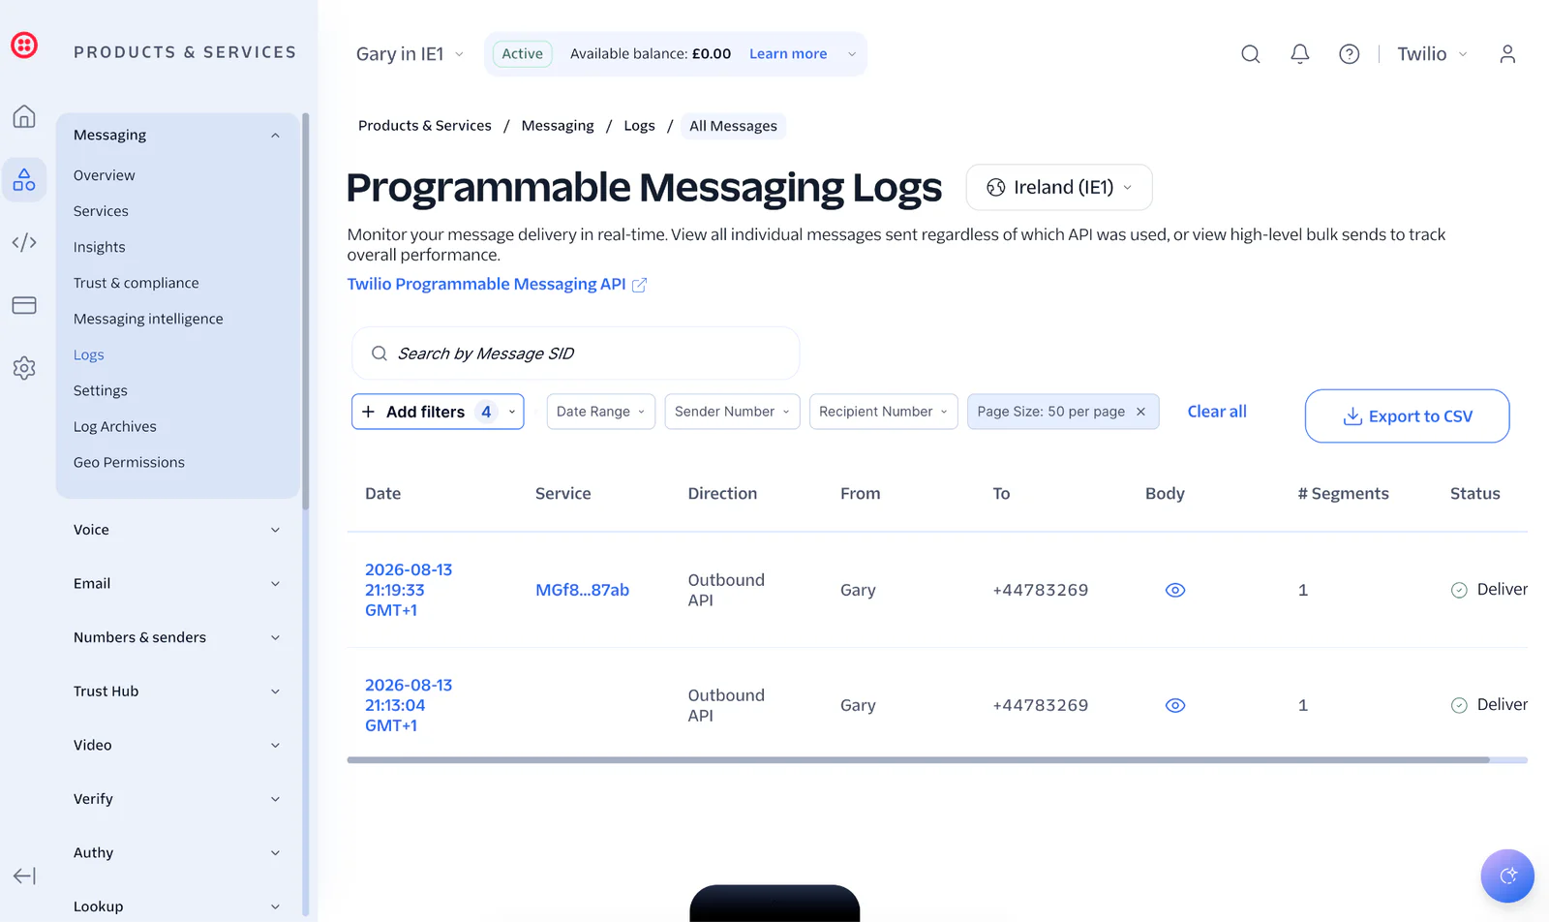Select Logs in Messaging menu

pos(89,354)
